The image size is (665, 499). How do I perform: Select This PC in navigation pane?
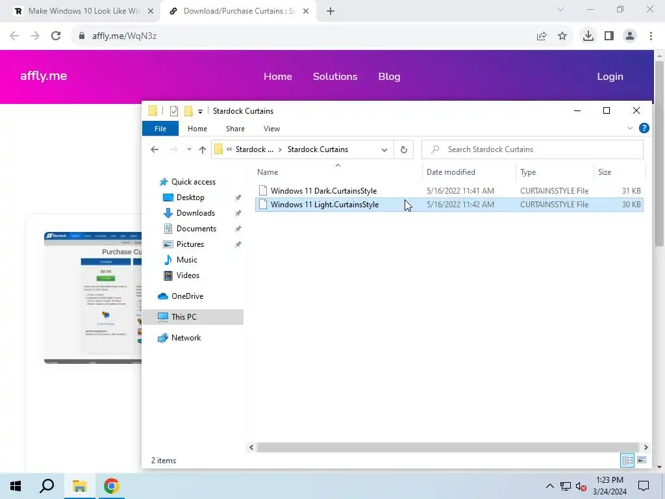tap(192, 317)
